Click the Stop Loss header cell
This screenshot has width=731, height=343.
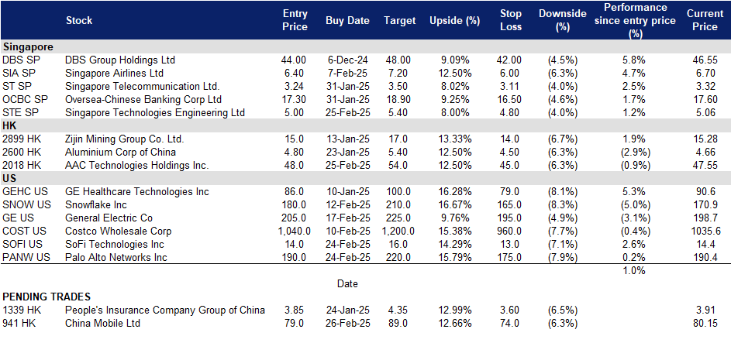click(x=511, y=20)
